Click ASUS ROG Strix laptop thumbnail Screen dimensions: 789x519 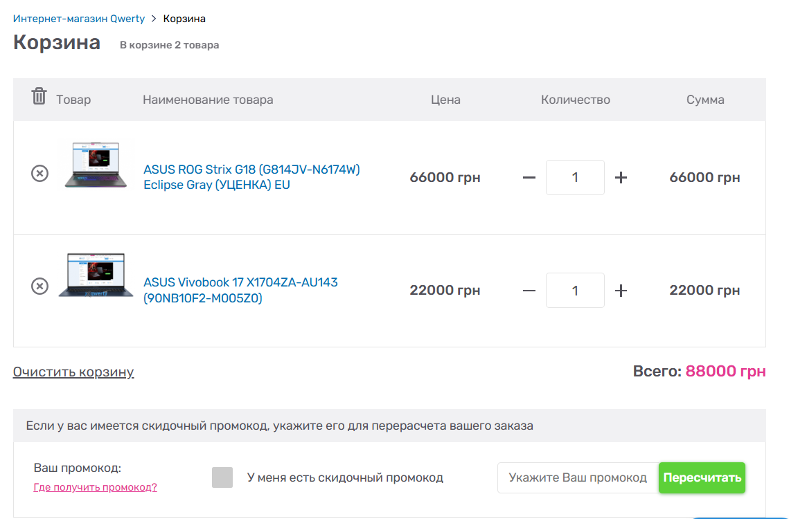(x=96, y=165)
